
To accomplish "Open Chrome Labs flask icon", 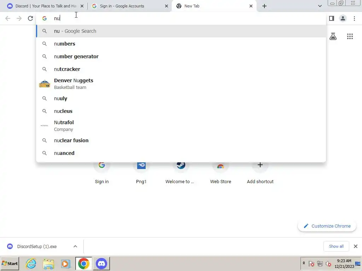I will 333,36.
